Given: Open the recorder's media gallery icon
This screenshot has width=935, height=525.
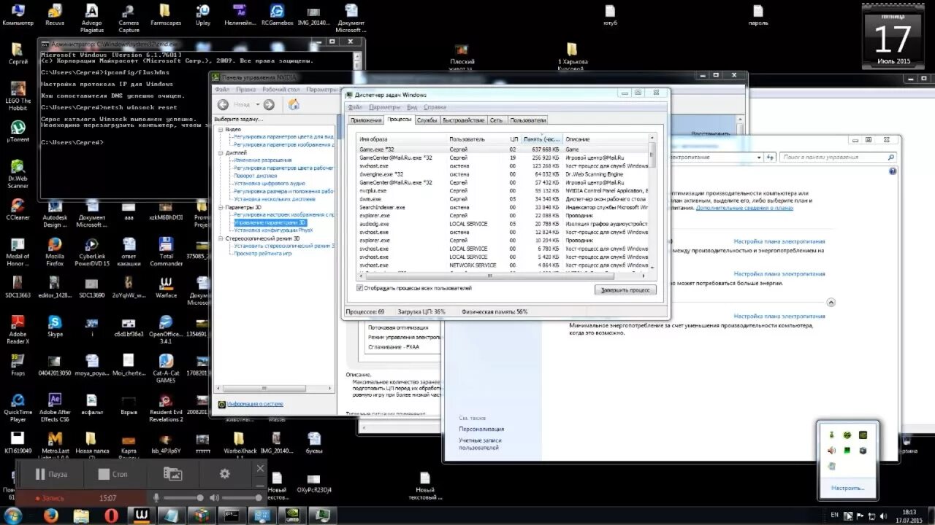Looking at the screenshot, I should [x=172, y=474].
